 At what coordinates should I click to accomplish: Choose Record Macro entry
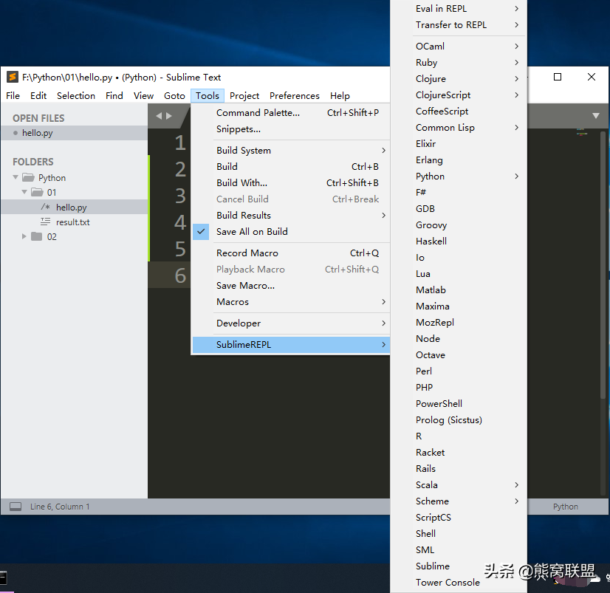(x=291, y=253)
